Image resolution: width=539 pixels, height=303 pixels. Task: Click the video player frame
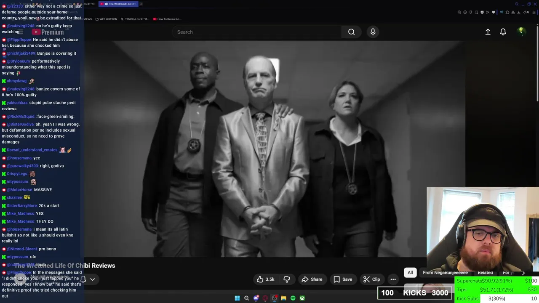tap(275, 149)
